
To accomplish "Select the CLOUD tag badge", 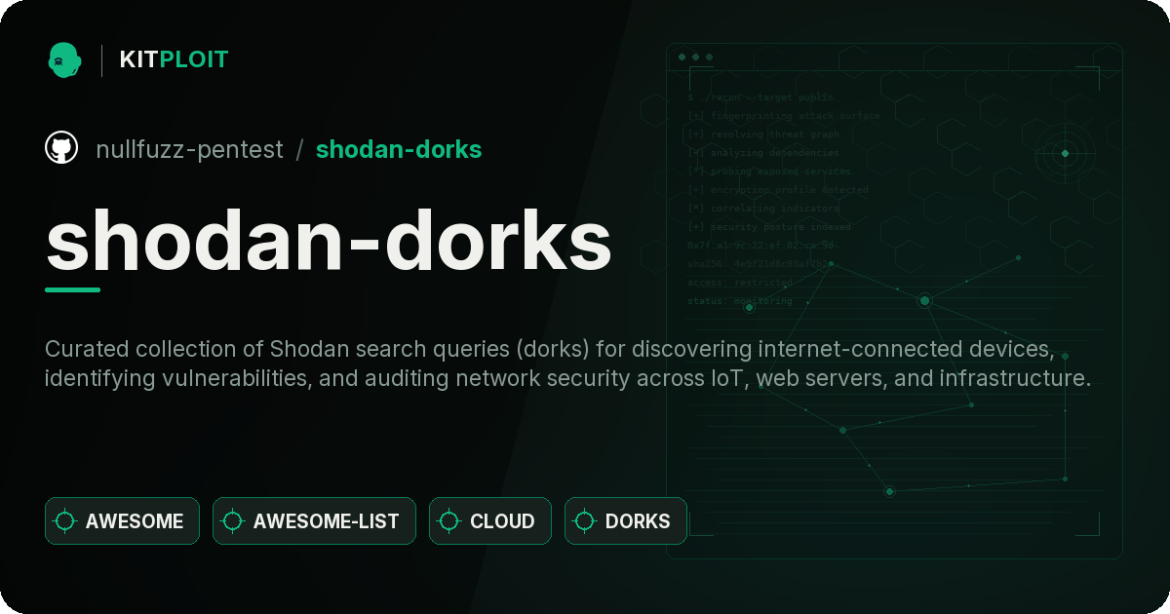I will pos(489,520).
